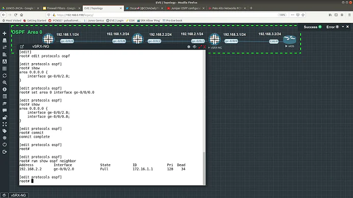The width and height of the screenshot is (353, 198).
Task: Click the 192.168.3.2/24 address label
Action: click(x=270, y=34)
